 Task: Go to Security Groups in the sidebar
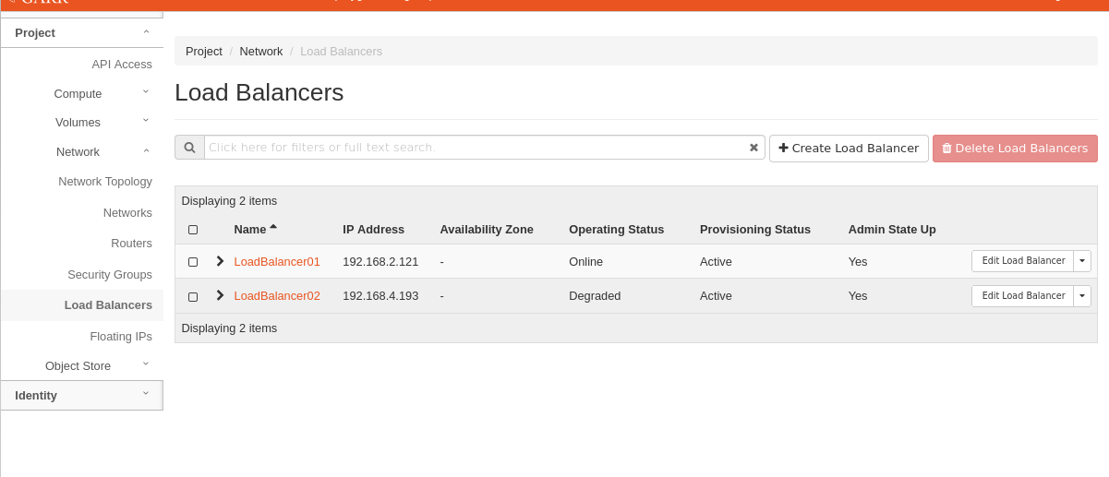(110, 275)
